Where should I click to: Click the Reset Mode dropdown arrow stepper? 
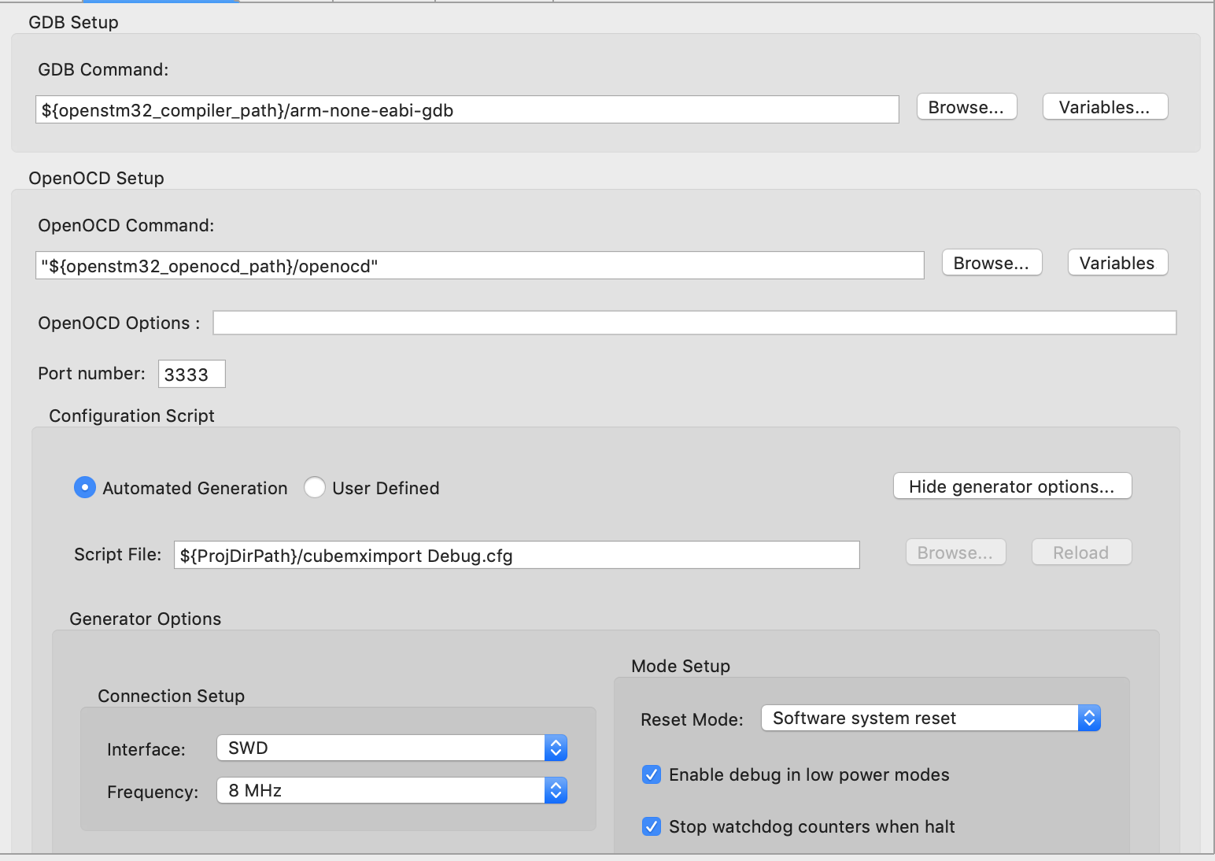[1089, 718]
